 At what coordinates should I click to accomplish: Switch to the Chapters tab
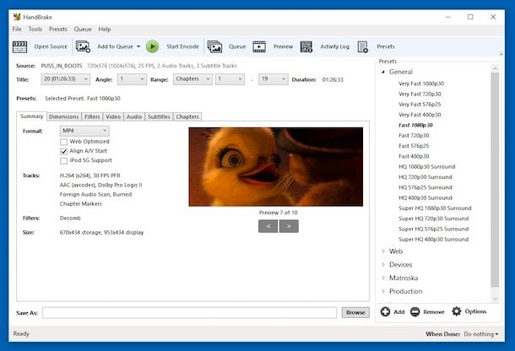(187, 117)
